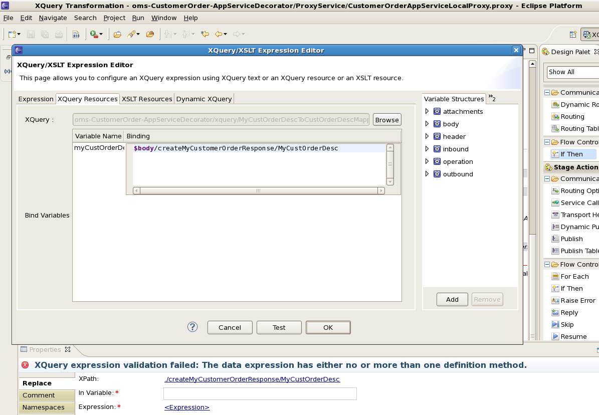
Task: Expand the header variable structure
Action: coord(427,136)
